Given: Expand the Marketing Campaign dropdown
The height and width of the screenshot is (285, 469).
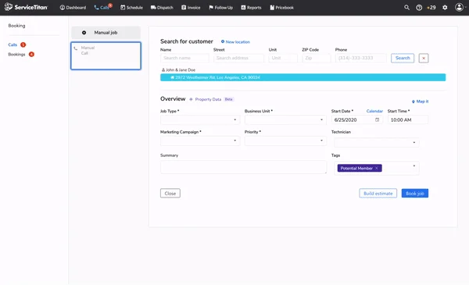Looking at the screenshot, I should 200,141.
